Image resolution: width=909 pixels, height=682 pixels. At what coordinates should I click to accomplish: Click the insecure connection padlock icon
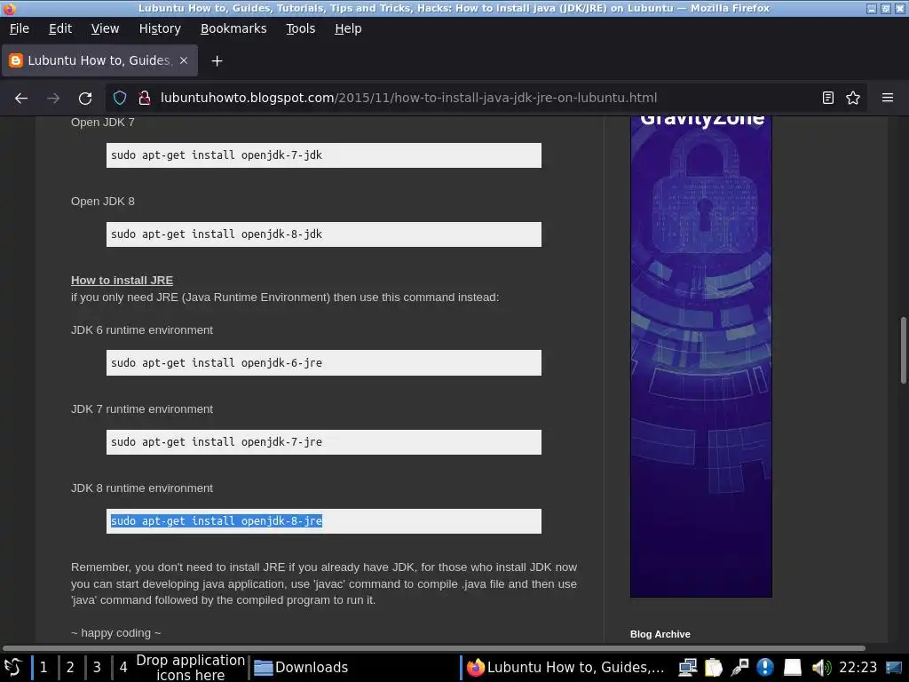click(x=145, y=98)
